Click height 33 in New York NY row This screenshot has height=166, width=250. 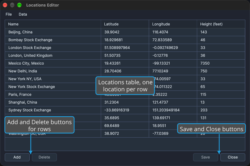click(x=221, y=79)
